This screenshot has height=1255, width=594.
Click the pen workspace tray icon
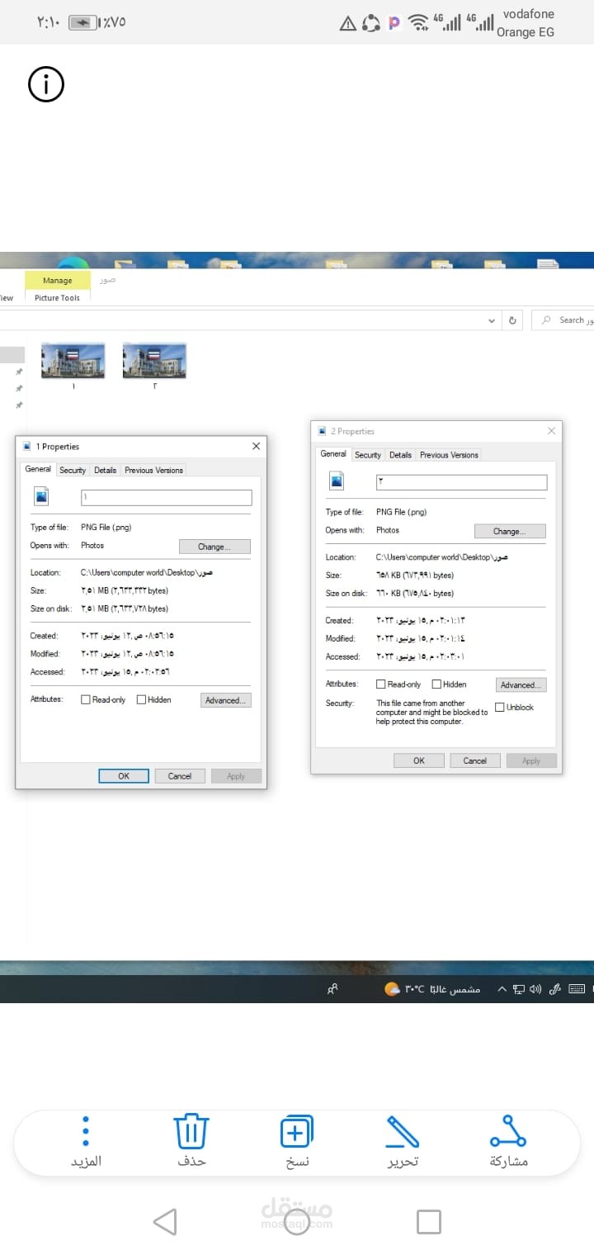coord(555,989)
